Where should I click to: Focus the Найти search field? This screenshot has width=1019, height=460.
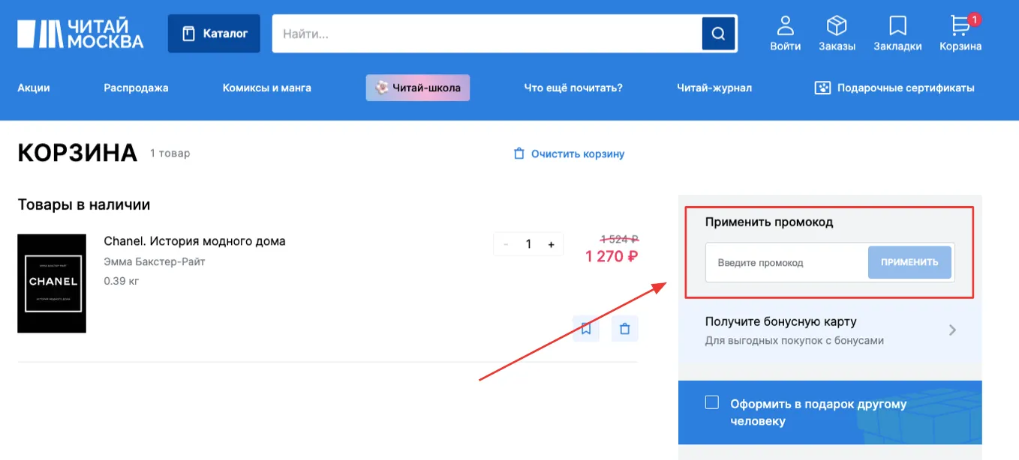click(487, 34)
